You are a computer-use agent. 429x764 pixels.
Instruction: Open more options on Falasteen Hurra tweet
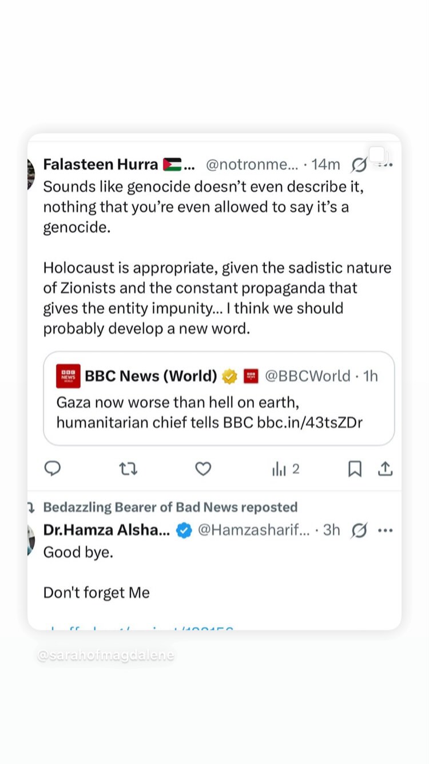pos(387,165)
